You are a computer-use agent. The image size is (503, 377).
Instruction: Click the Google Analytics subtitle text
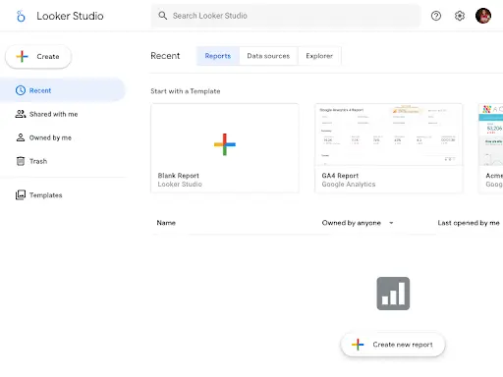tap(349, 185)
